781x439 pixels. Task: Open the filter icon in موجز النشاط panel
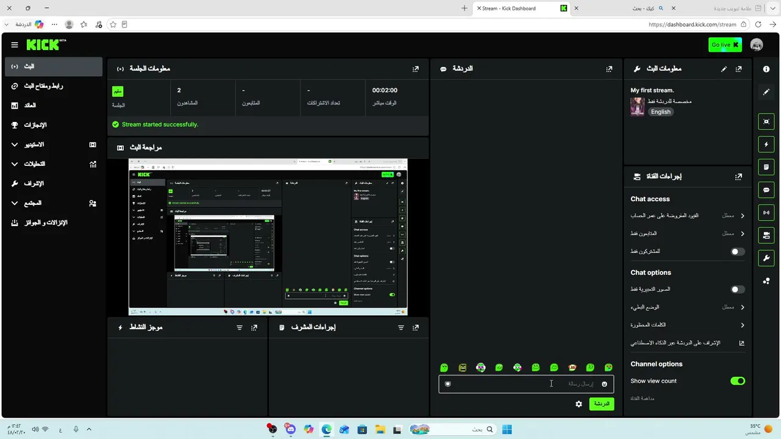tap(240, 327)
